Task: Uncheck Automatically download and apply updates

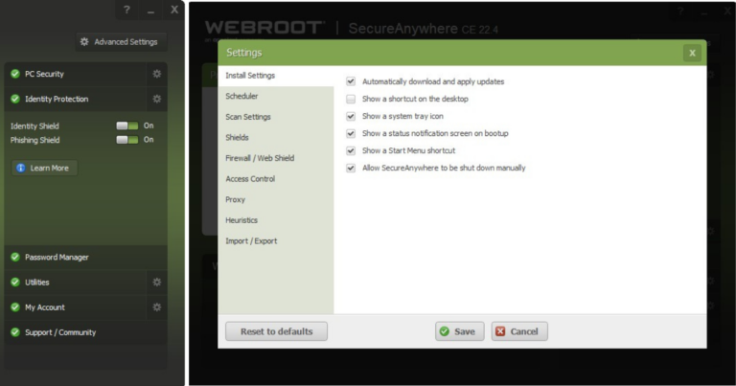Action: point(351,81)
